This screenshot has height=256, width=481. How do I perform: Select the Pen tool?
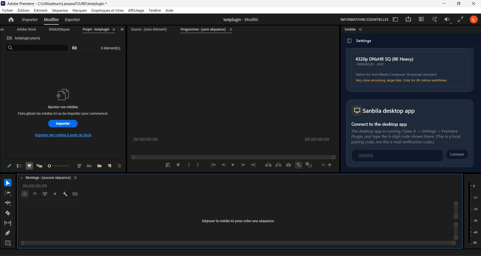8,233
